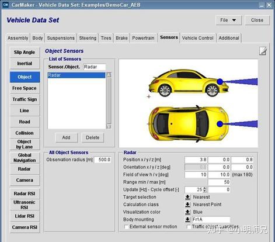Image resolution: width=275 pixels, height=242 pixels.
Task: Select Radar entry in sensor list
Action: coord(76,75)
